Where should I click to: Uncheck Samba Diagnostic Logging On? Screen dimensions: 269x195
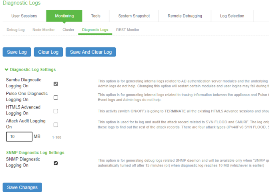pyautogui.click(x=56, y=84)
